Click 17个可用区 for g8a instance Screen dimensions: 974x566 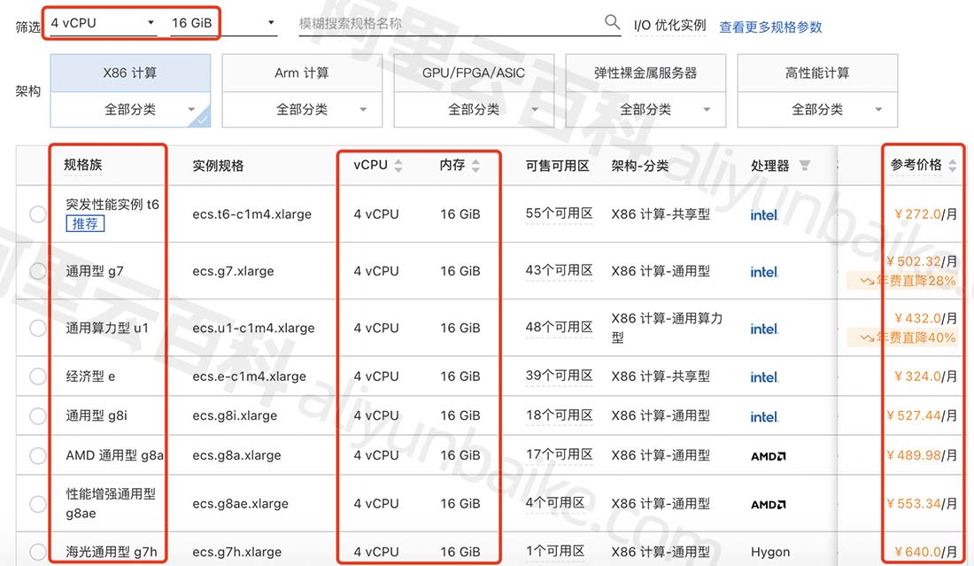559,454
